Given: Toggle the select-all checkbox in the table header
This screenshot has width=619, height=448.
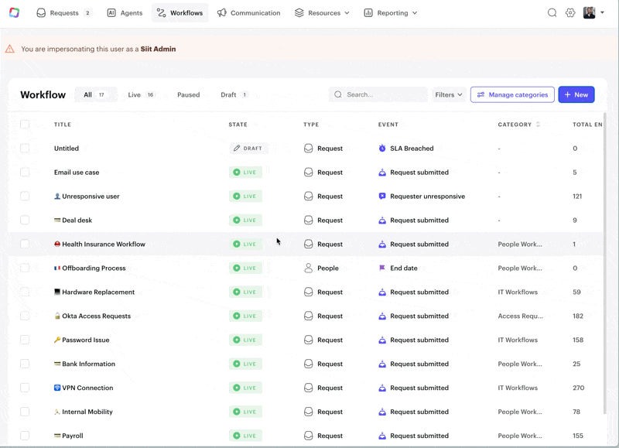Looking at the screenshot, I should [x=25, y=125].
